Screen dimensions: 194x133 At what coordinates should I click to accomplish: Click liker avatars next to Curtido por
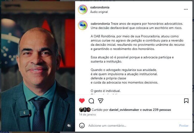(85, 110)
